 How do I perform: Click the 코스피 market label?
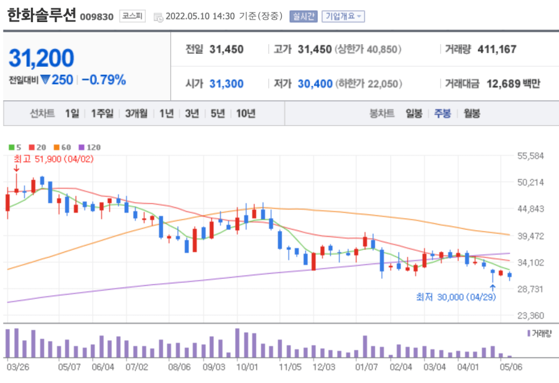tap(132, 16)
